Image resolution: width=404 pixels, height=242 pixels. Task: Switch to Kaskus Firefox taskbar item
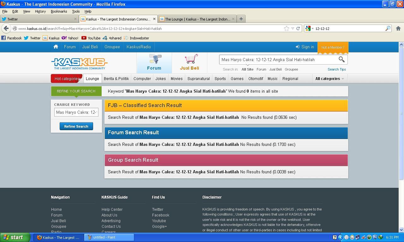pos(59,237)
